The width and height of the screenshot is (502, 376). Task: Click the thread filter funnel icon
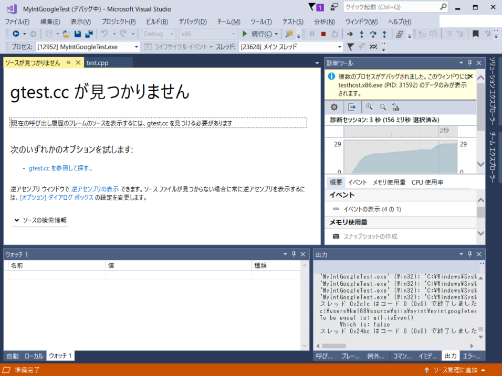[x=351, y=47]
